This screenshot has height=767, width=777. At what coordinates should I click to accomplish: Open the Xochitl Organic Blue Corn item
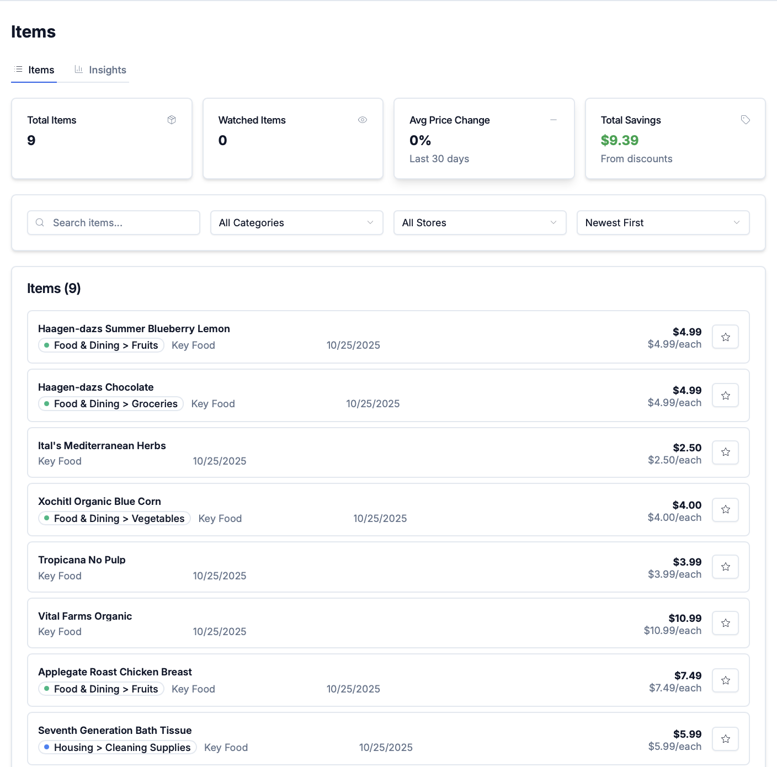99,502
